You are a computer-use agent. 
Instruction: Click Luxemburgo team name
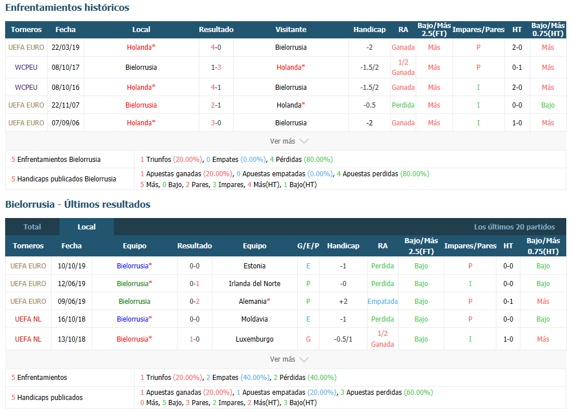click(255, 339)
